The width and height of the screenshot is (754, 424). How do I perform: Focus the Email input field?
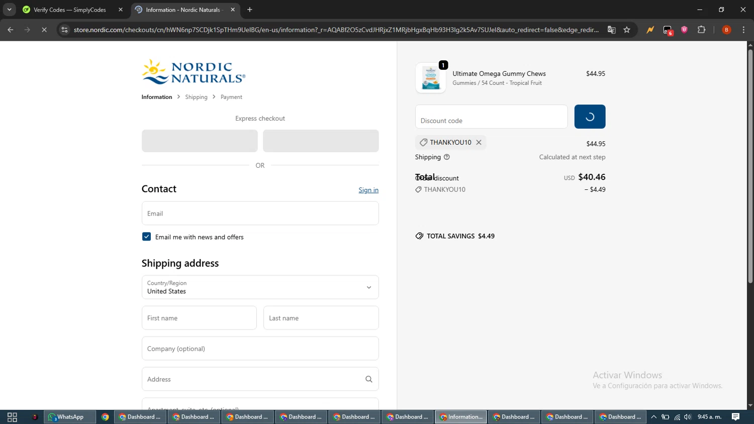(260, 213)
